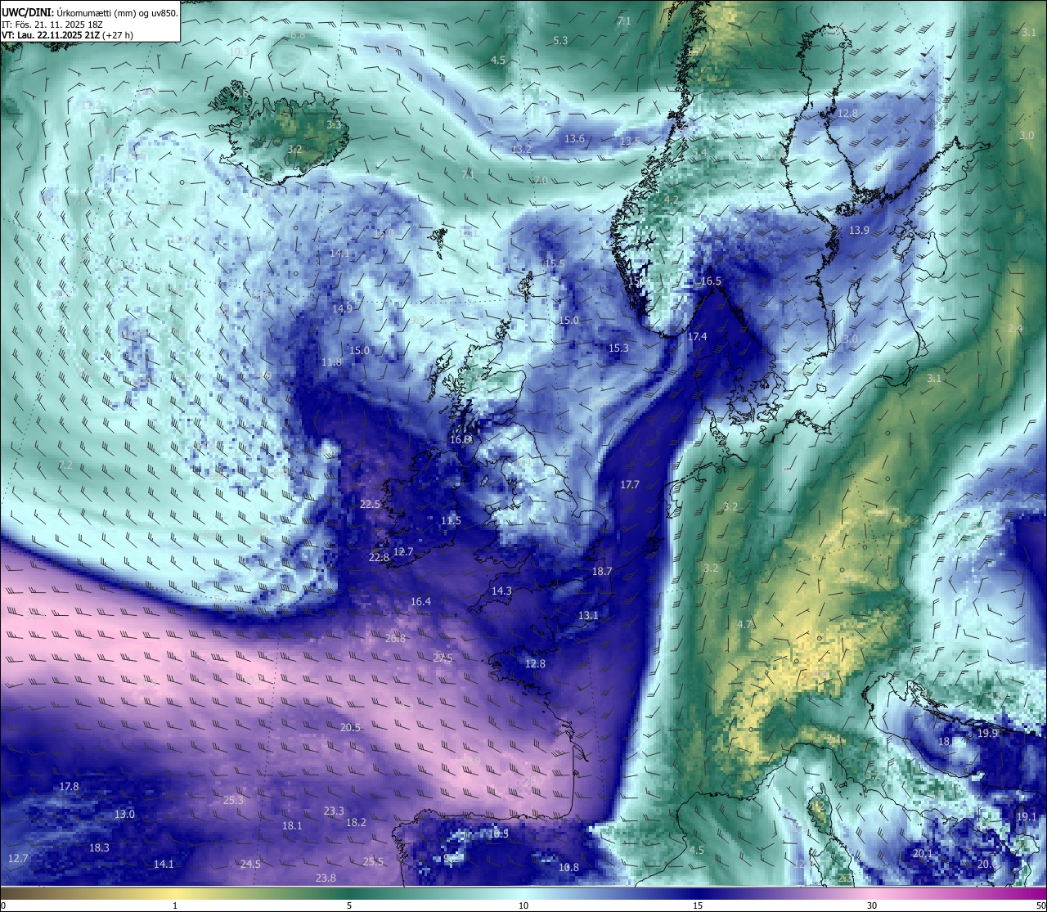1047x912 pixels.
Task: Click the 14.3 map value
Action: point(501,591)
